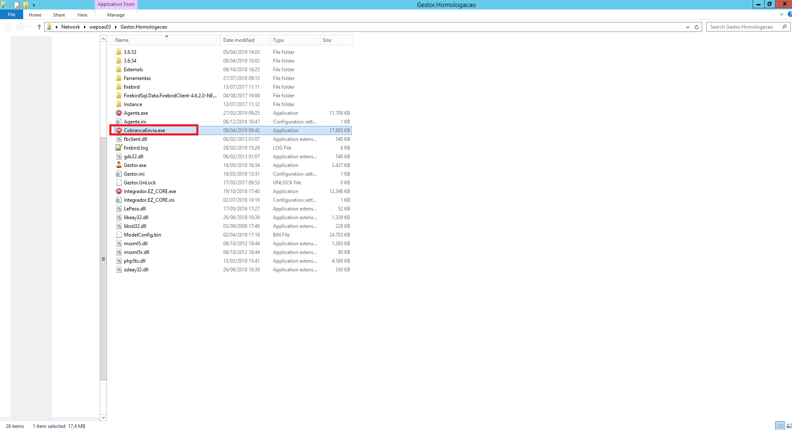Select the Integrador.EZ_CORE.ini file icon
Image resolution: width=792 pixels, height=430 pixels.
coord(119,200)
